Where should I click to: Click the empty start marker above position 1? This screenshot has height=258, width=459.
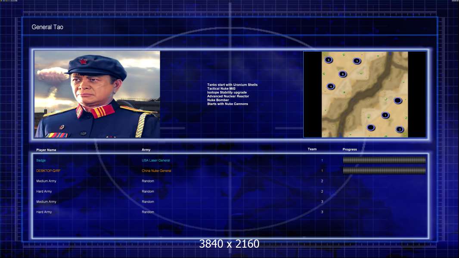(x=398, y=101)
